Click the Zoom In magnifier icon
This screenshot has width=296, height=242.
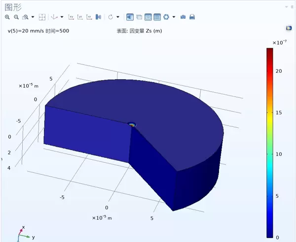[7, 17]
